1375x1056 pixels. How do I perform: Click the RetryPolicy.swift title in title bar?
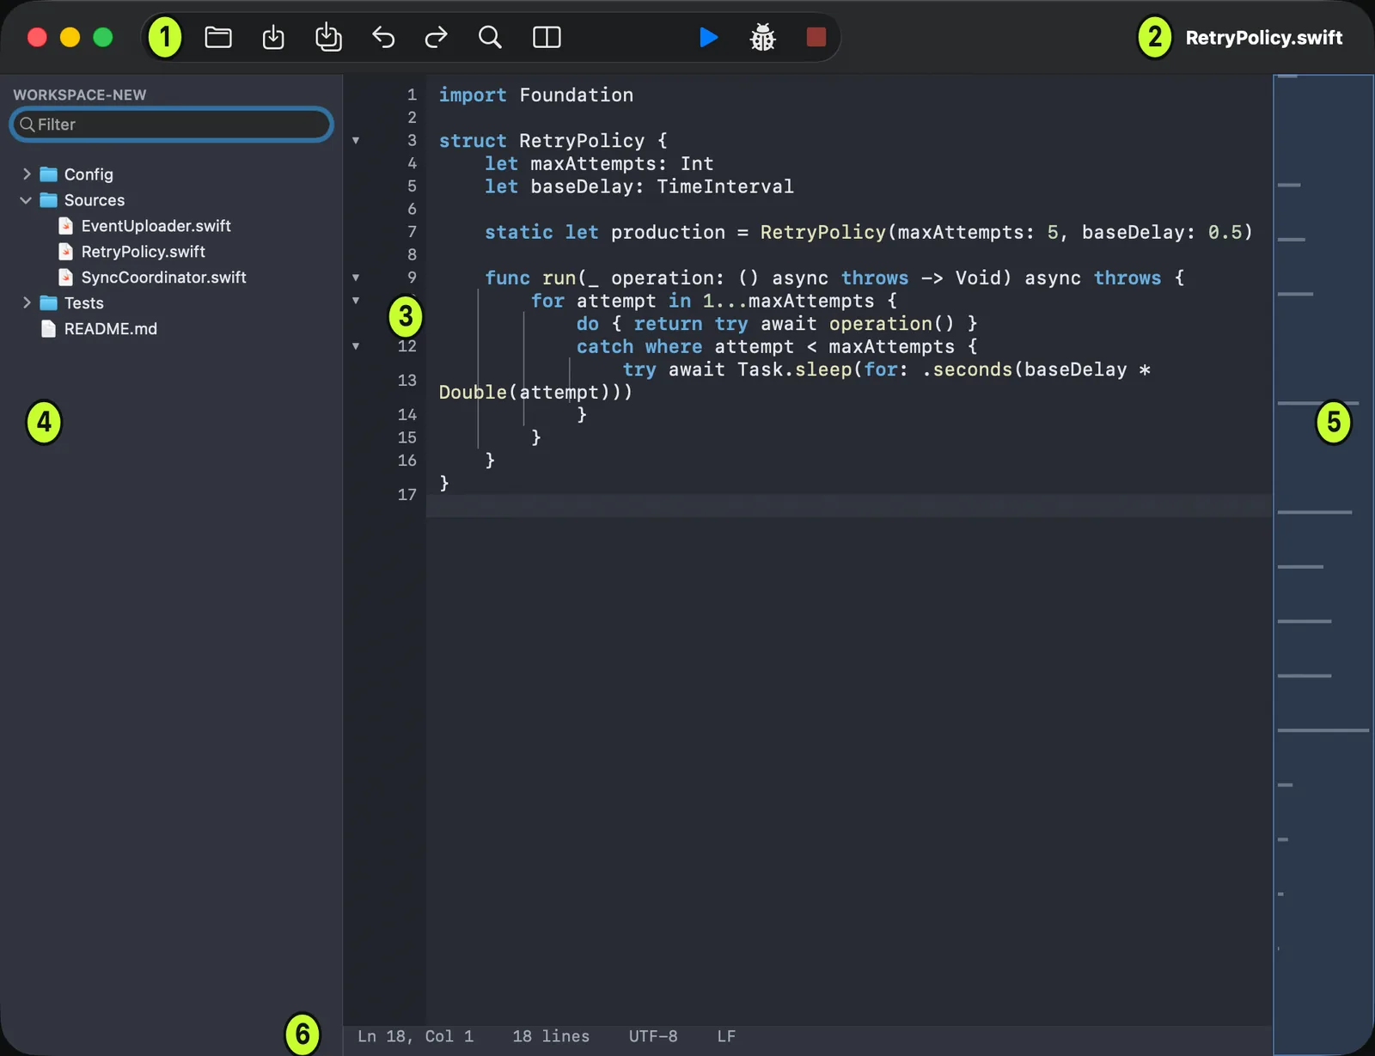click(x=1263, y=38)
